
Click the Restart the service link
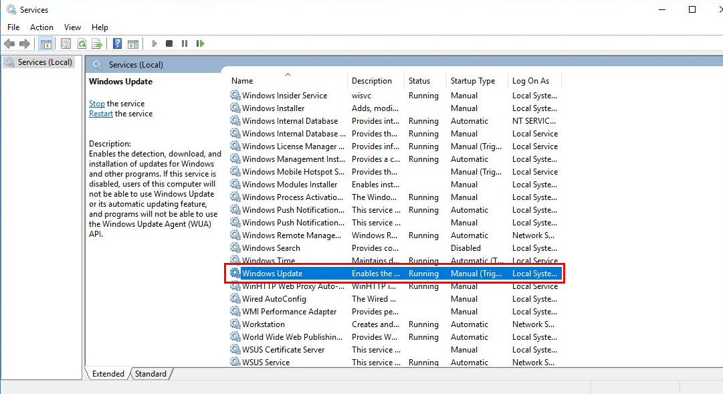pyautogui.click(x=101, y=114)
